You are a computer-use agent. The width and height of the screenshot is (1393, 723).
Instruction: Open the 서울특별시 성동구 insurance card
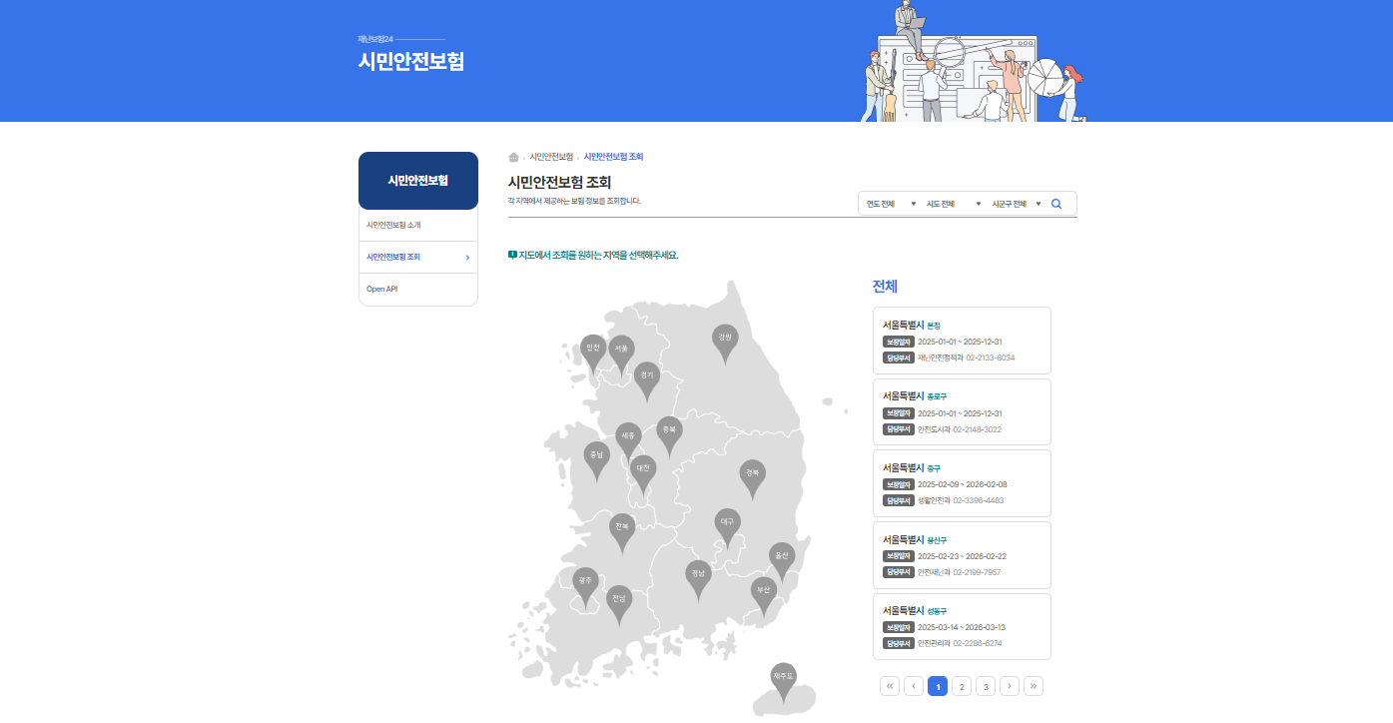(962, 626)
